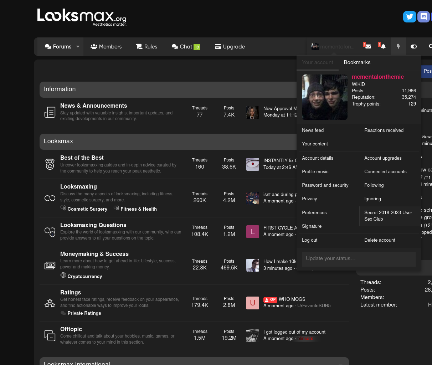Screen dimensions: 432x365
Task: Click the Looksmaxing infinity icon
Action: point(50,198)
